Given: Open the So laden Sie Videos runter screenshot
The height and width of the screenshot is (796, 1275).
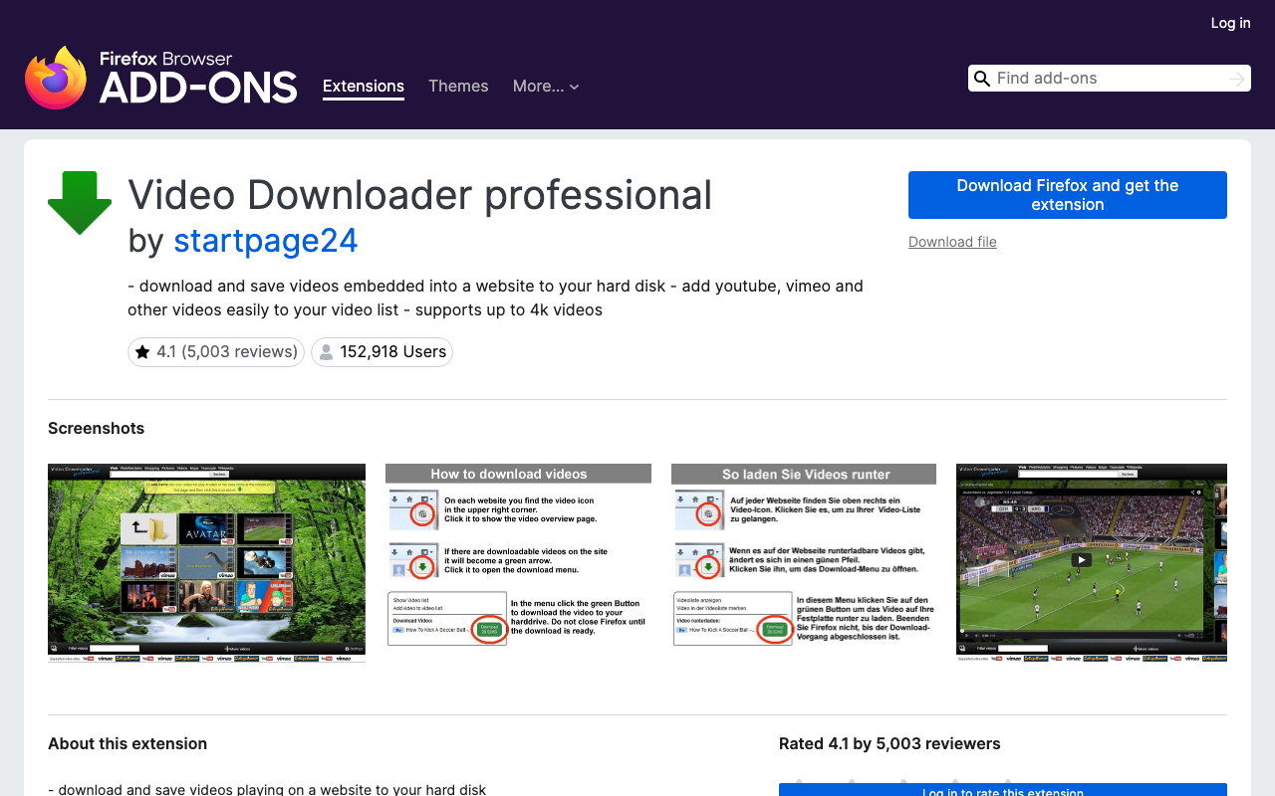Looking at the screenshot, I should point(804,561).
